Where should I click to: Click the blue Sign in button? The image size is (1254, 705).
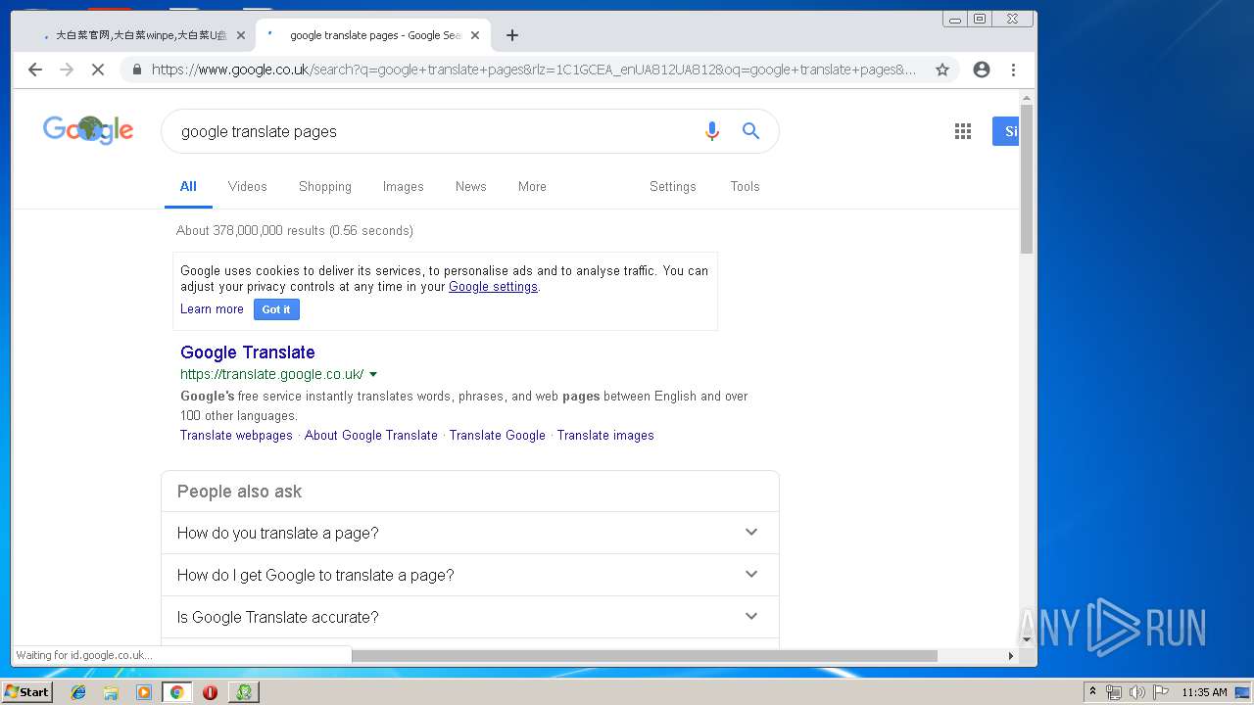[x=1006, y=131]
